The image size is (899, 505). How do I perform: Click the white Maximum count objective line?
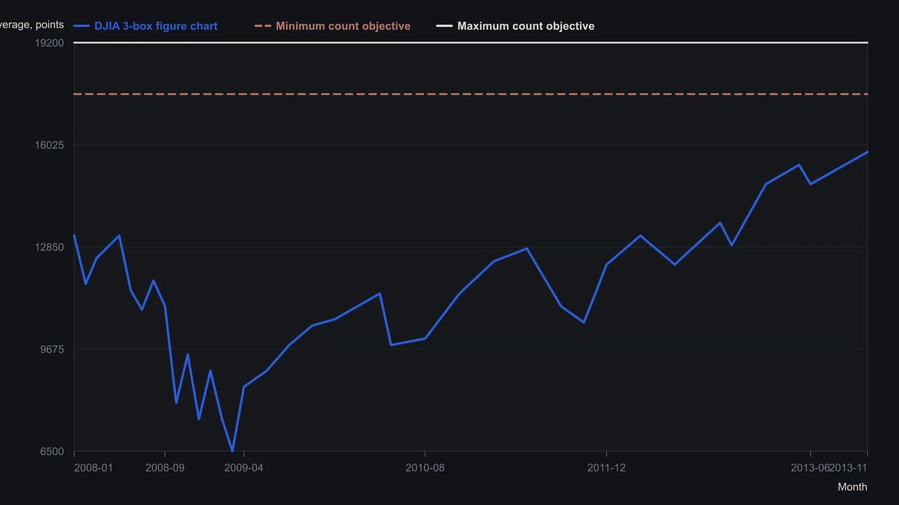click(x=471, y=43)
